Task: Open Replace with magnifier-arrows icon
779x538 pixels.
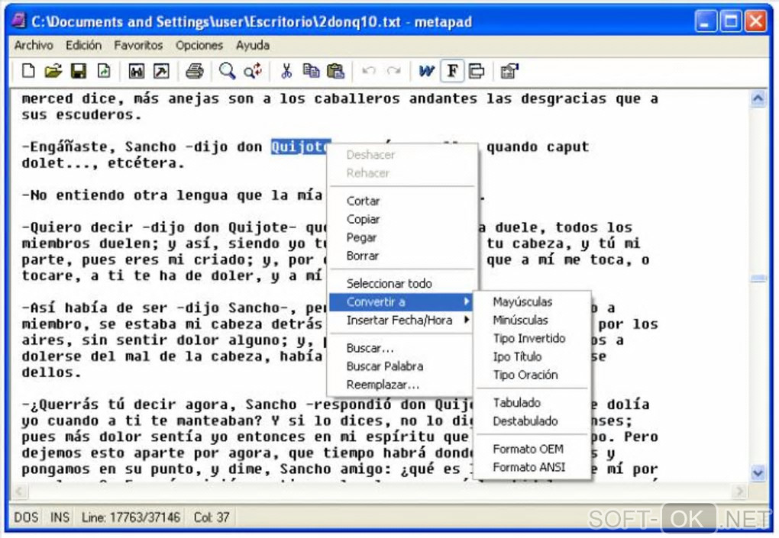Action: coord(253,72)
